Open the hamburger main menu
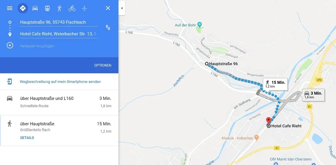The width and height of the screenshot is (336, 165). (x=10, y=8)
